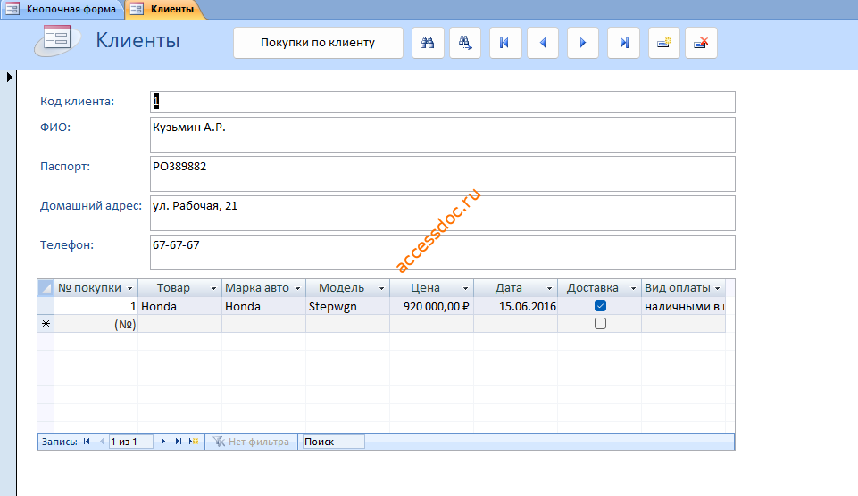
Task: Open the № покупки column dropdown
Action: click(x=129, y=288)
